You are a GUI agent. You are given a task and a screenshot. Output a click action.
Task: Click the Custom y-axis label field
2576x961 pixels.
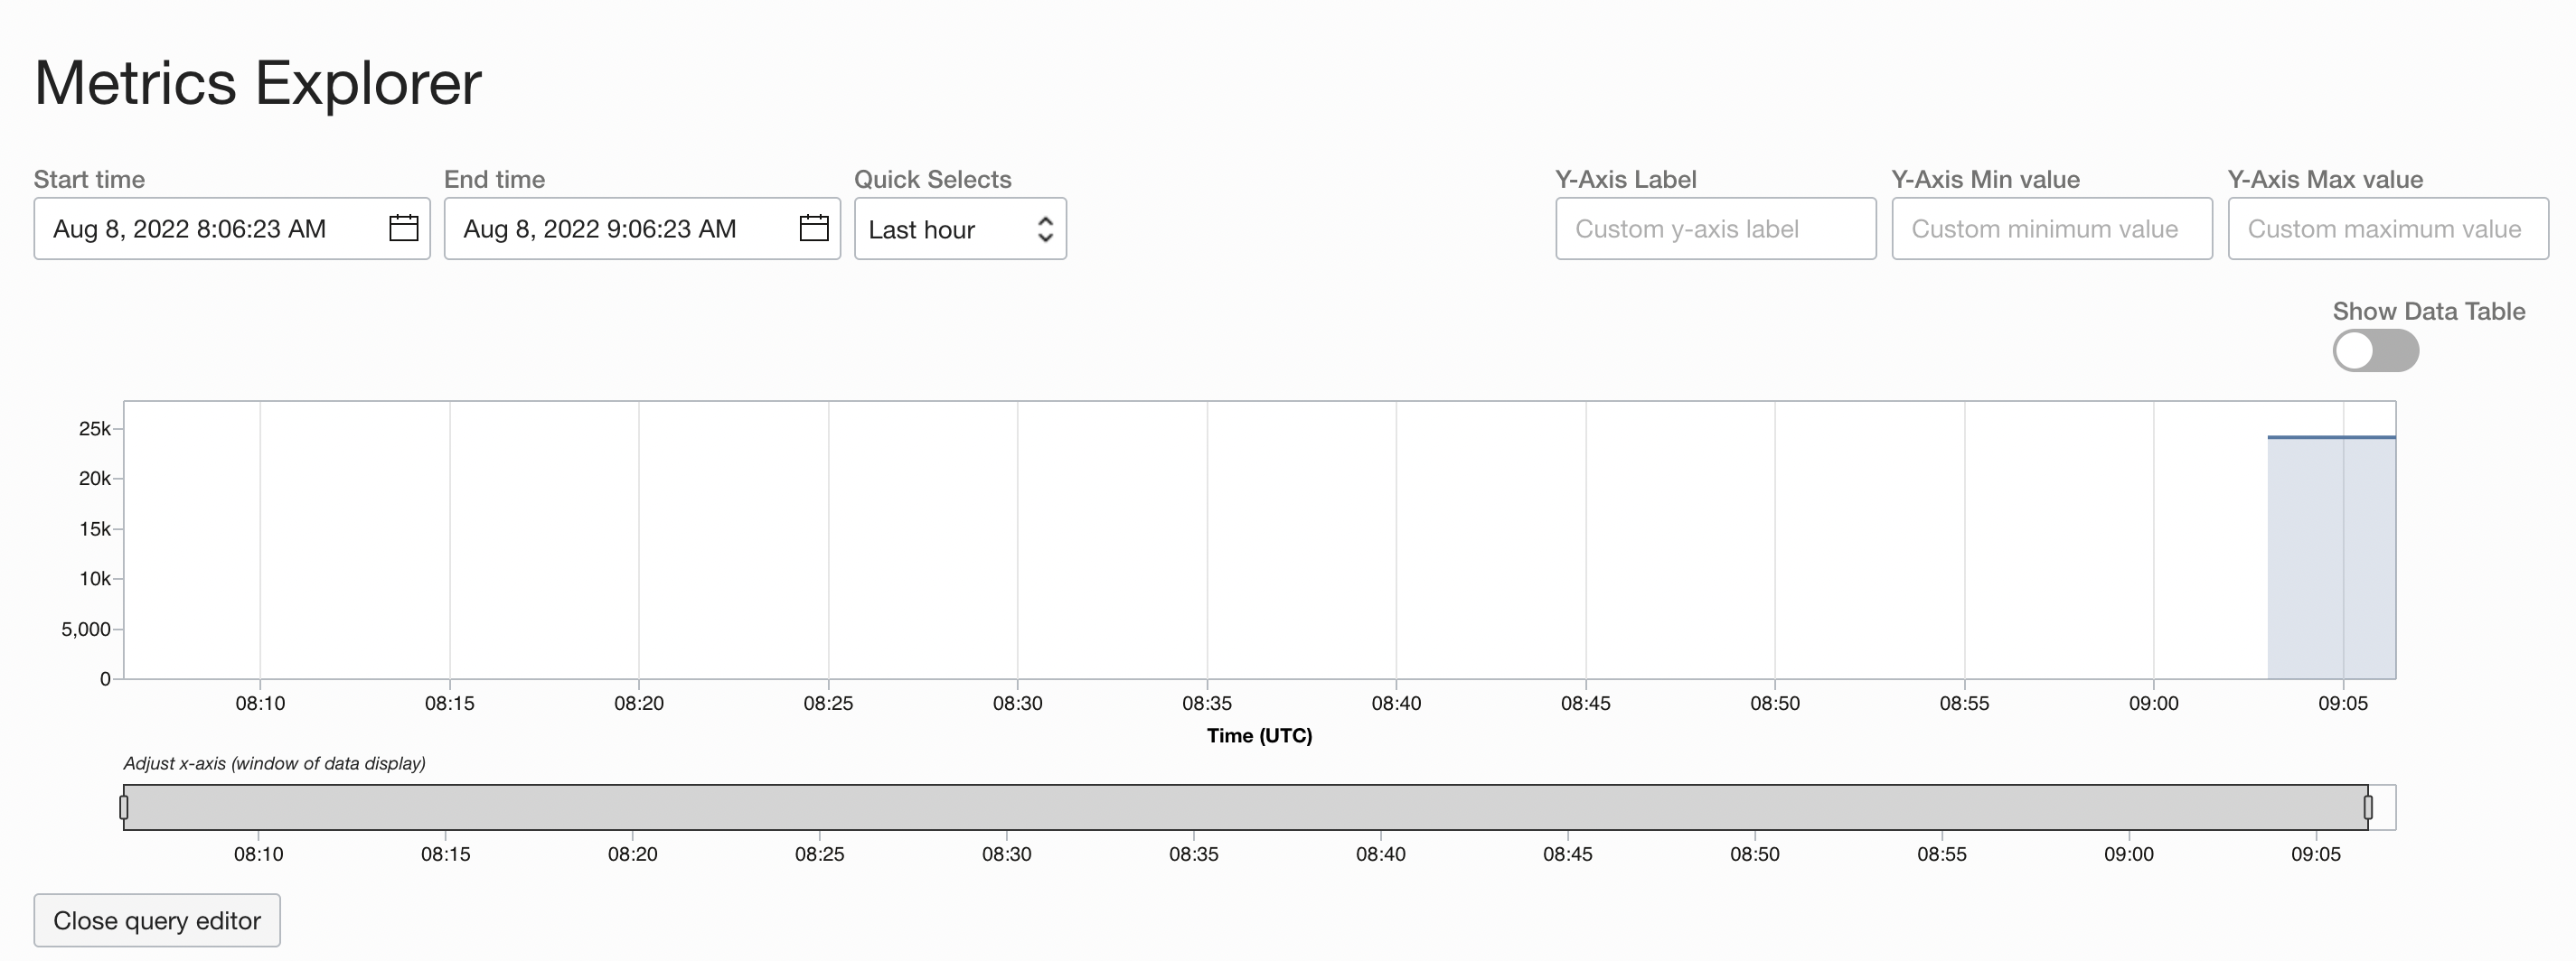[1715, 229]
